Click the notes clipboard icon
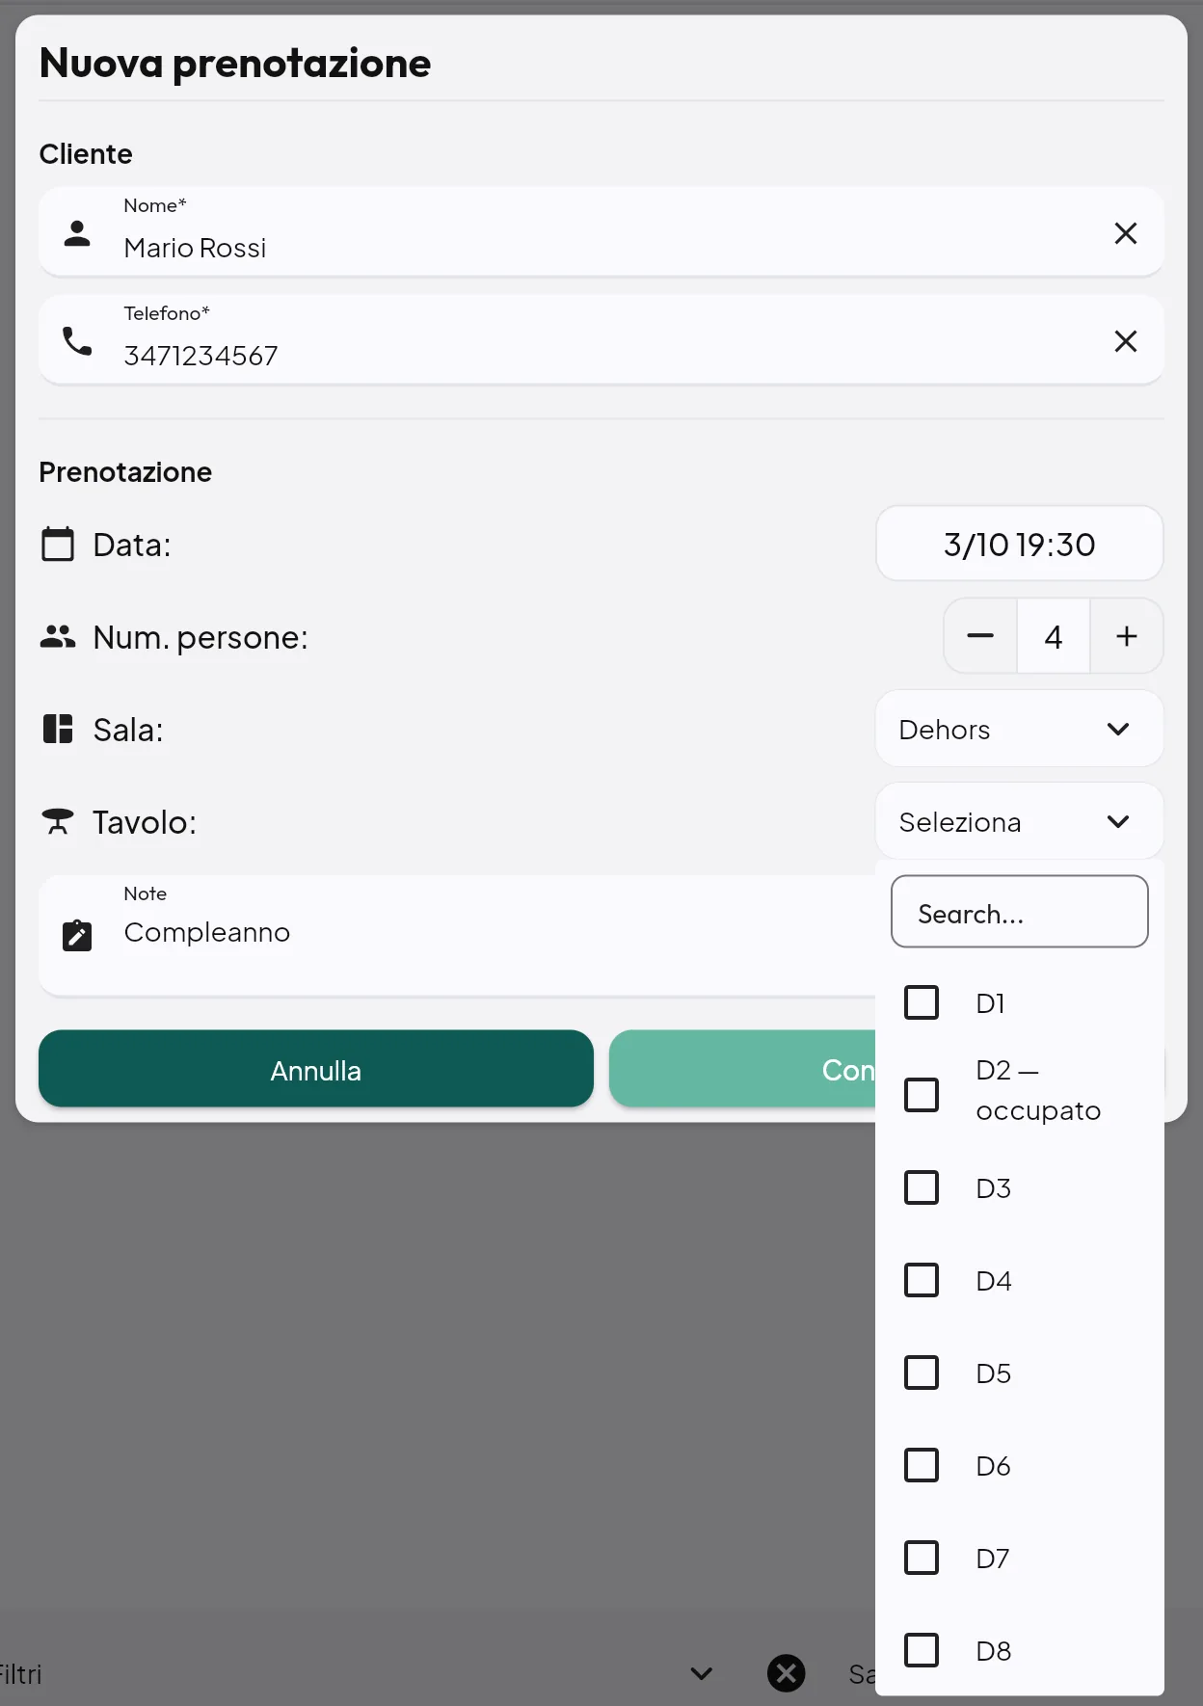Viewport: 1203px width, 1706px height. tap(77, 935)
